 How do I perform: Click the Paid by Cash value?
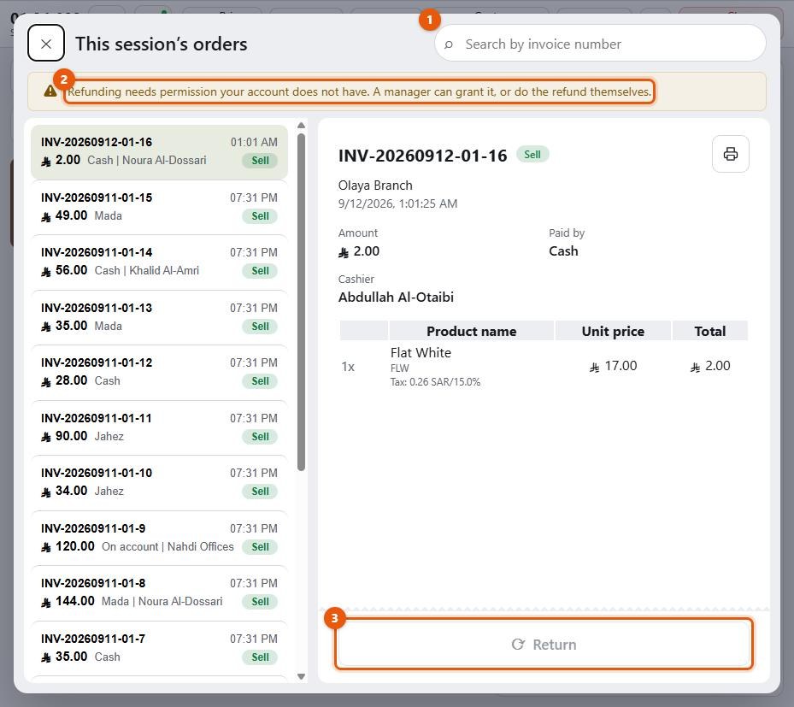click(563, 250)
